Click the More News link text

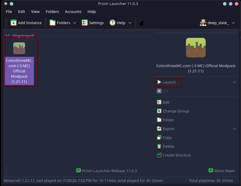point(224,171)
